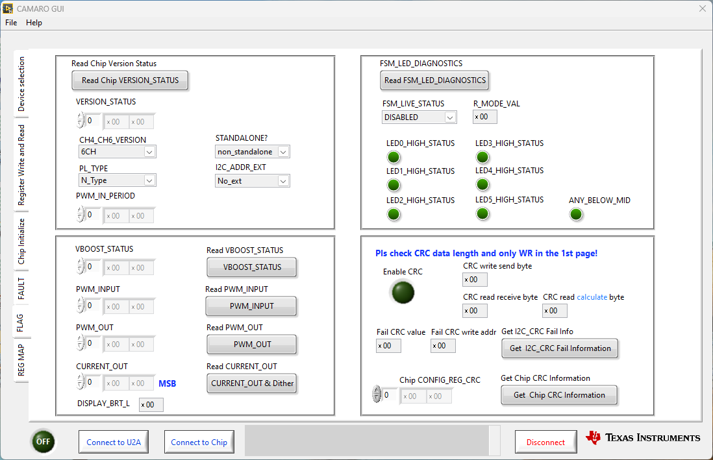
Task: Switch to the REG MAP tab
Action: [x=20, y=360]
